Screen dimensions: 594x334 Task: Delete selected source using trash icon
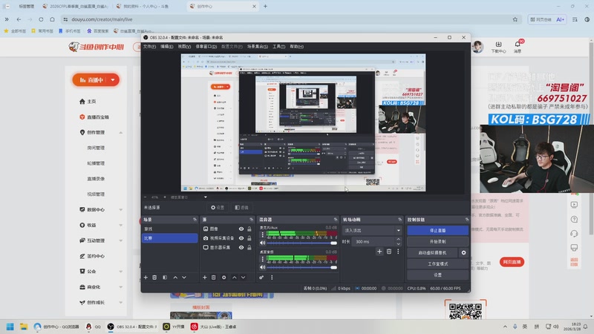(214, 278)
